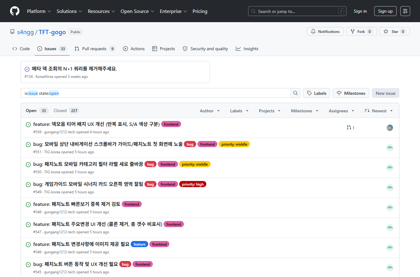This screenshot has height=277, width=420.
Task: Click the pink frontend label on issue #548
Action: coord(132,204)
